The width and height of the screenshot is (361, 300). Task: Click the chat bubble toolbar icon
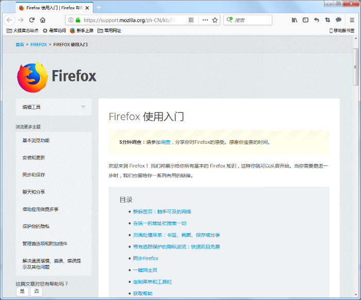point(338,20)
